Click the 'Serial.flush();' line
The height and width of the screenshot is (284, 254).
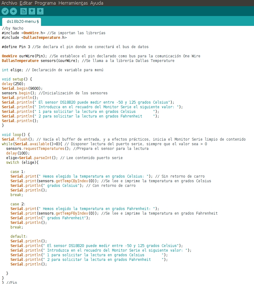[x=124, y=139]
